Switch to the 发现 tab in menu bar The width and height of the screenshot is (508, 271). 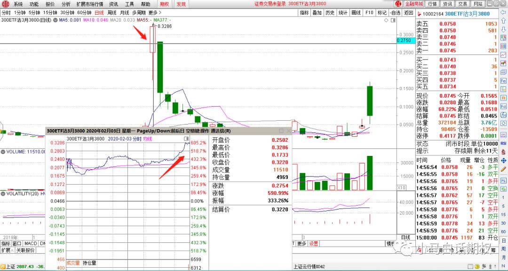coord(182,4)
